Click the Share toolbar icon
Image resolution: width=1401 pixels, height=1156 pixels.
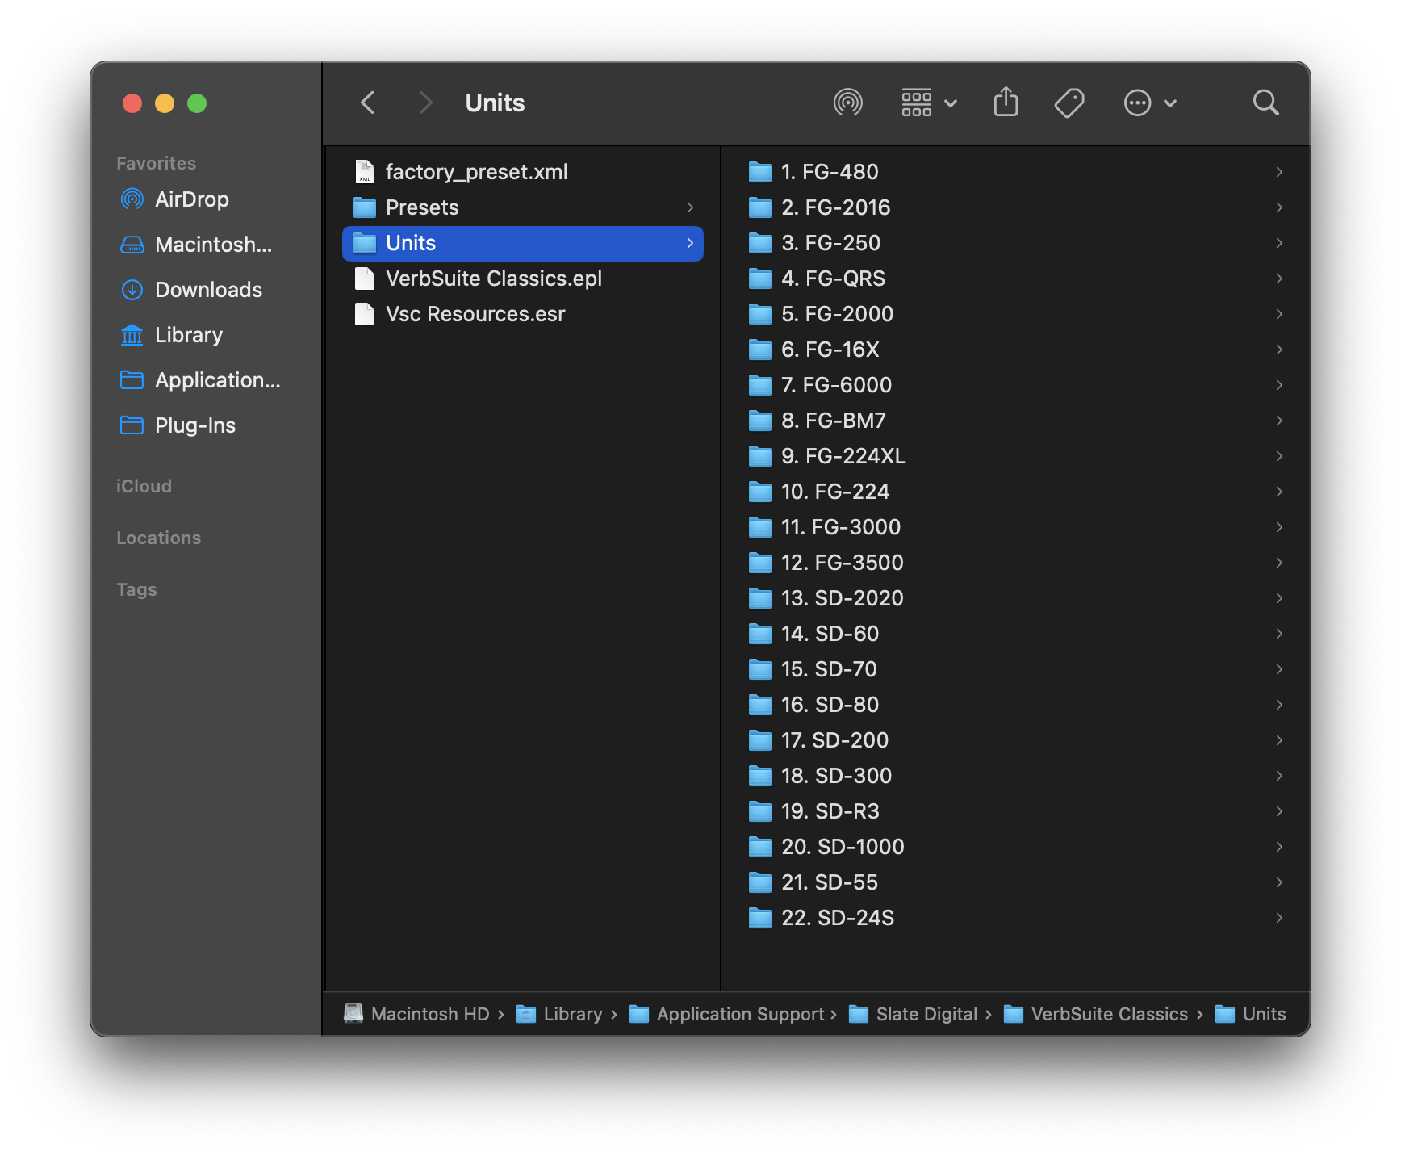1006,103
